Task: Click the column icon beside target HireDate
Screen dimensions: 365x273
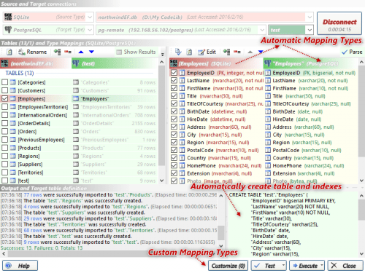Action: point(268,119)
